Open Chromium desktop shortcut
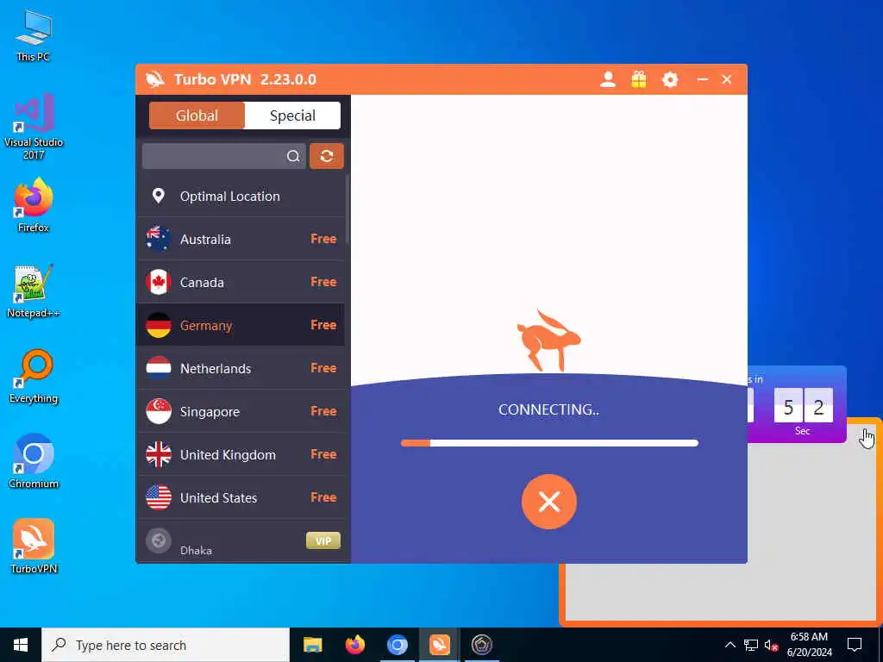 tap(34, 461)
